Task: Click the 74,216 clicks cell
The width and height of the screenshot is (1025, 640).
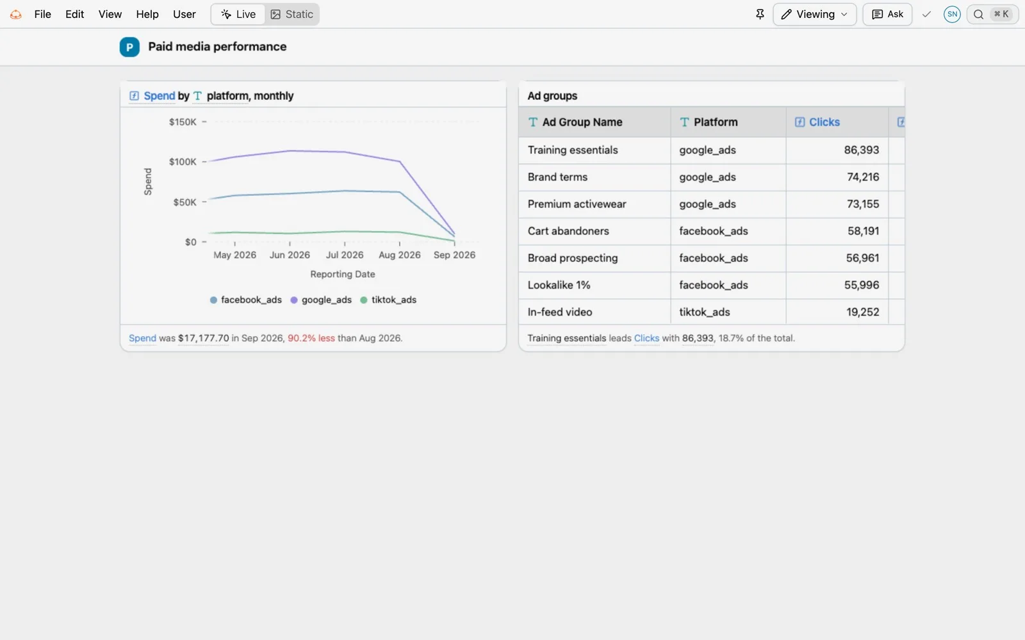Action: coord(837,177)
